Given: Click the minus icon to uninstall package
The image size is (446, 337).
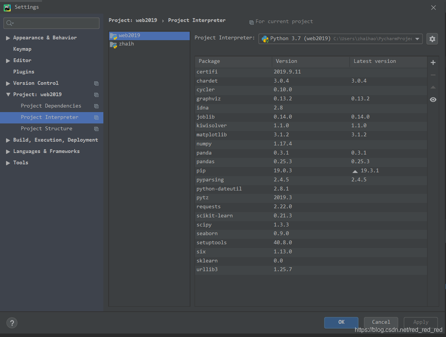Looking at the screenshot, I should pyautogui.click(x=433, y=75).
